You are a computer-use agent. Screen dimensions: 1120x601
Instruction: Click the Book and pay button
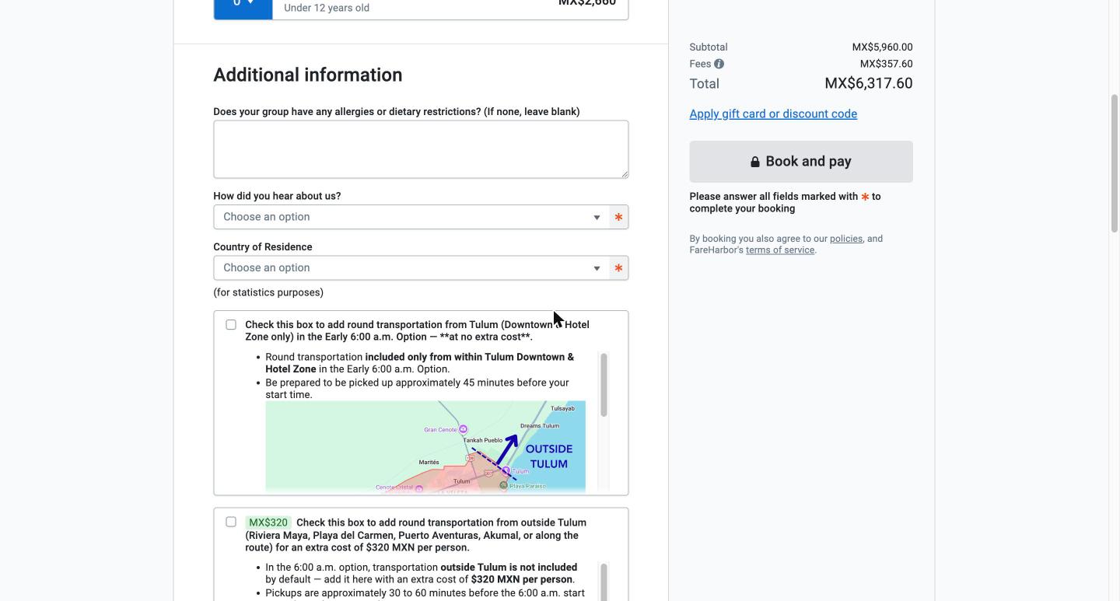click(801, 162)
